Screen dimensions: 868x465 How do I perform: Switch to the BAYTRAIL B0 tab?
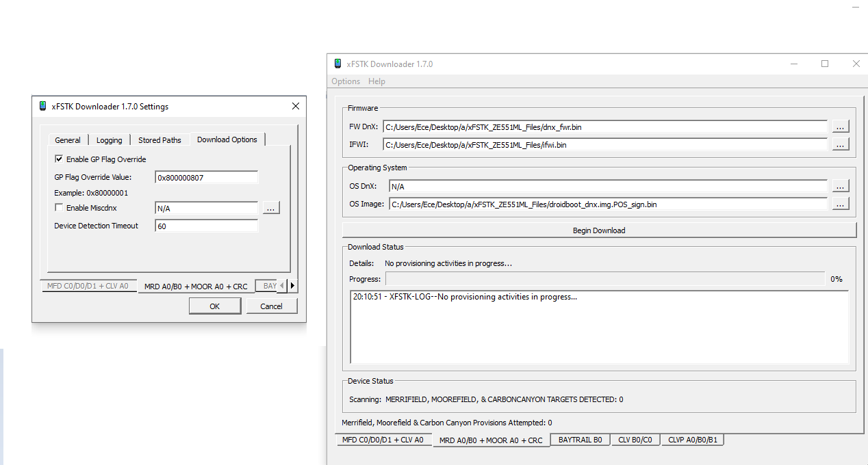tap(580, 440)
